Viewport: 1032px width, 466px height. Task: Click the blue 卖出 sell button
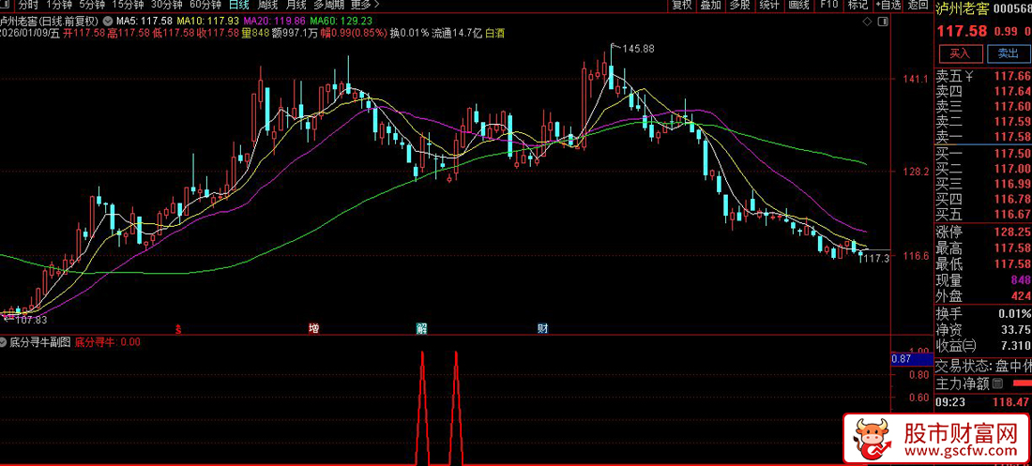(x=1008, y=53)
